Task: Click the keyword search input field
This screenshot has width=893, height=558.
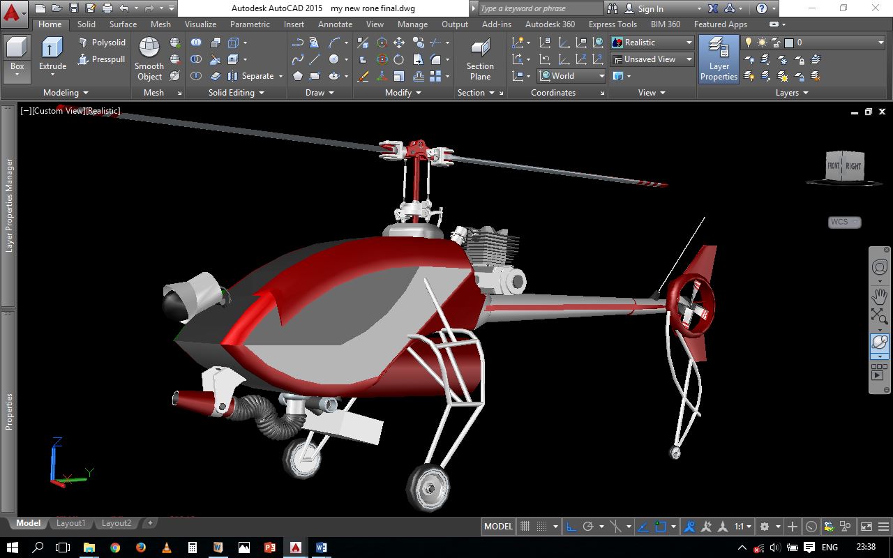Action: (541, 8)
